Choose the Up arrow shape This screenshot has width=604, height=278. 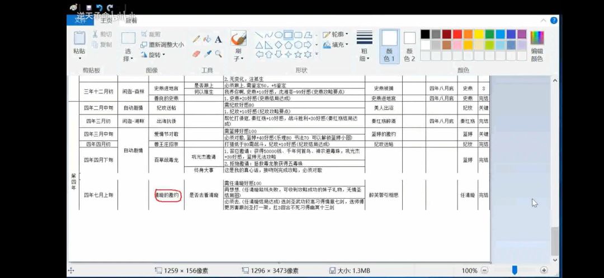[269, 55]
